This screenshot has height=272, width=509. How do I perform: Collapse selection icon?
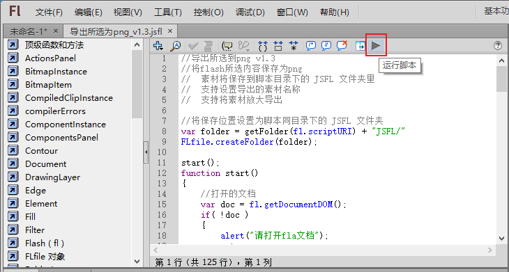[278, 46]
